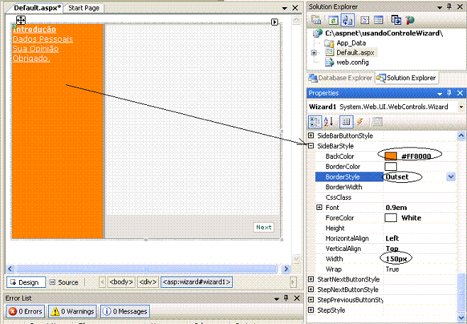Sort properties alphabetically with the A-Z icon
This screenshot has height=324, width=467.
tap(329, 122)
